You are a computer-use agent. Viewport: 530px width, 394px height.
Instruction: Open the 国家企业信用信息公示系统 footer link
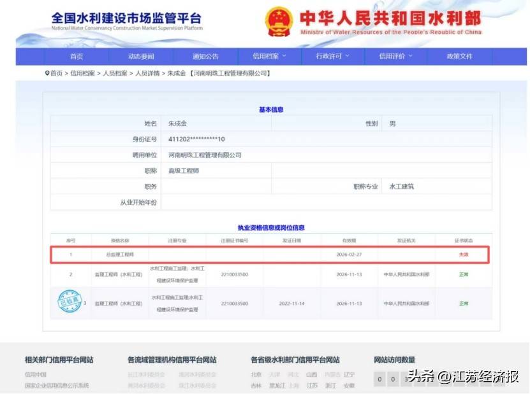click(x=57, y=385)
